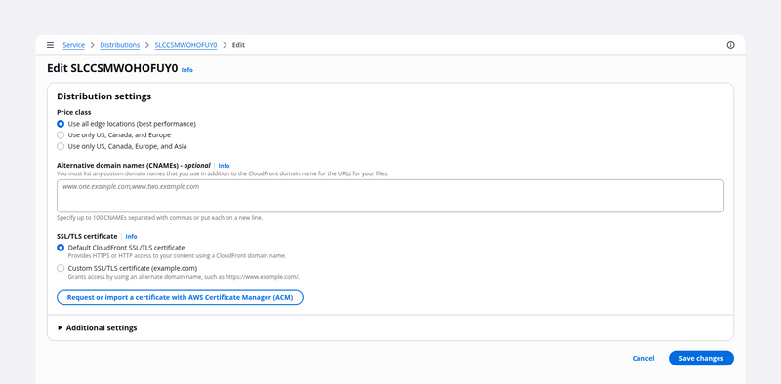781x384 pixels.
Task: Select Default CloudFront SSL/TLS certificate
Action: [61, 248]
